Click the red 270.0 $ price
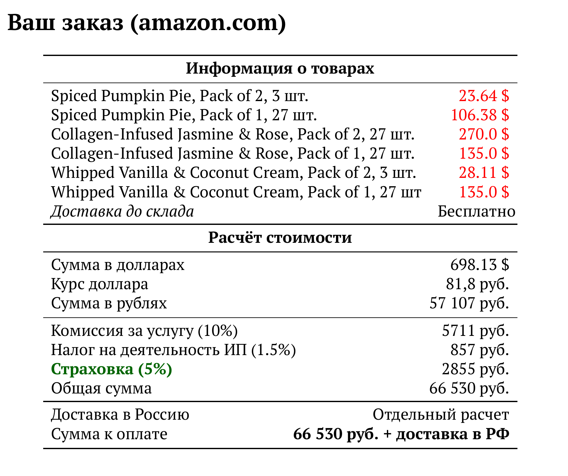This screenshot has width=568, height=476. tap(484, 134)
